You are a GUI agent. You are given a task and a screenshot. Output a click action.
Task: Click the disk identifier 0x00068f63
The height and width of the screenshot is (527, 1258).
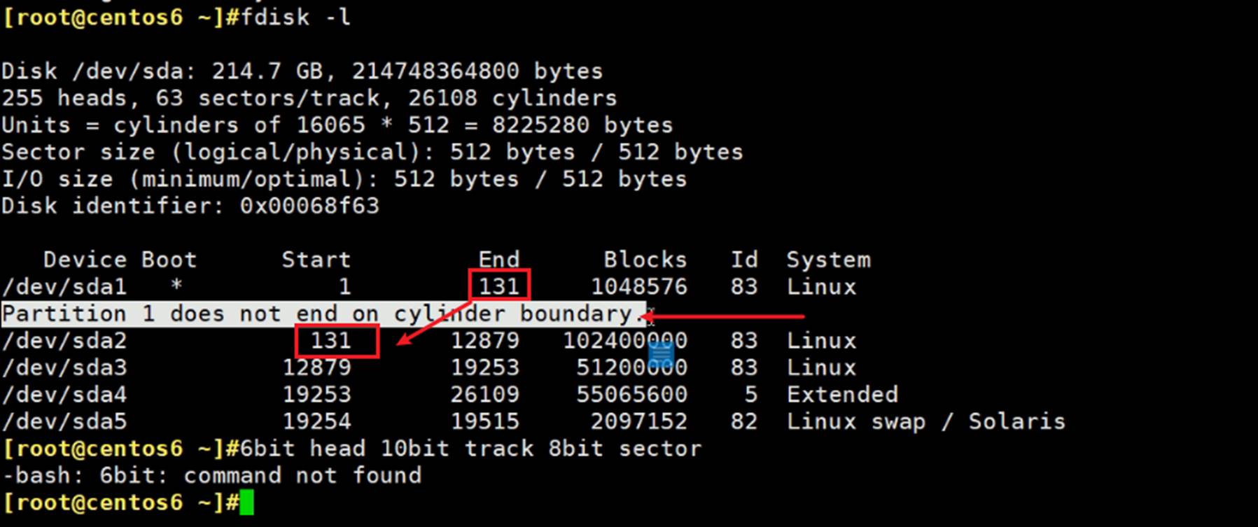pyautogui.click(x=309, y=206)
